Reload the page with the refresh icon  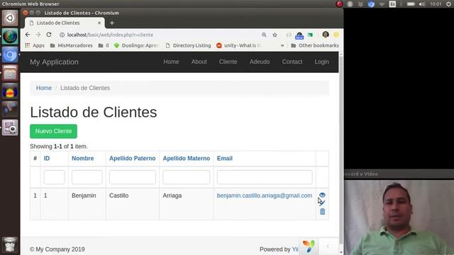coord(49,35)
